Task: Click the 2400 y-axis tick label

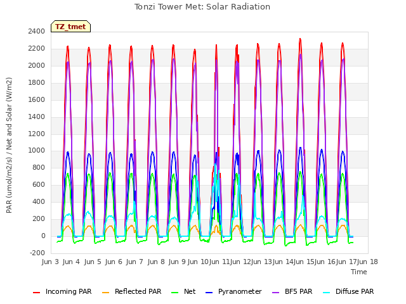Action: [x=37, y=32]
